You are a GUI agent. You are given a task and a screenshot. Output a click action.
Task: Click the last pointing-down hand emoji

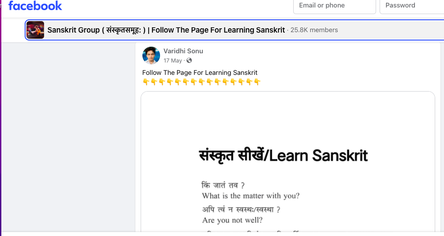pos(257,82)
